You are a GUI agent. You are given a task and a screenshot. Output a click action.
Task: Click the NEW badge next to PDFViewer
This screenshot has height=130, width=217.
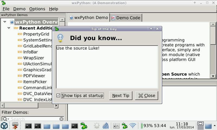[20, 76]
